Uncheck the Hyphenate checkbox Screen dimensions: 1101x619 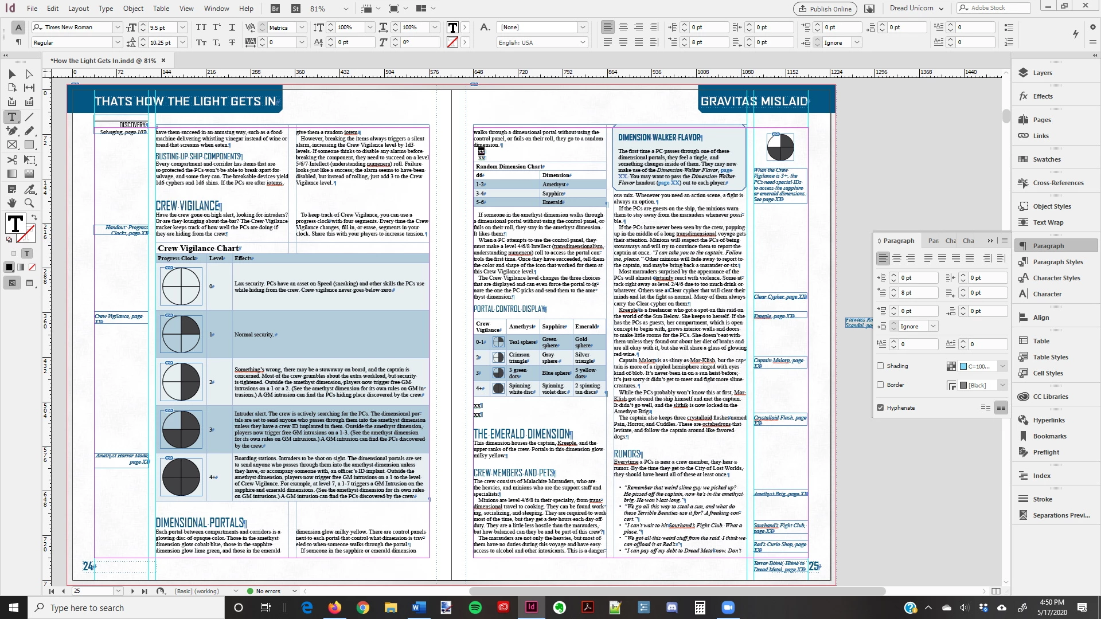pyautogui.click(x=880, y=408)
